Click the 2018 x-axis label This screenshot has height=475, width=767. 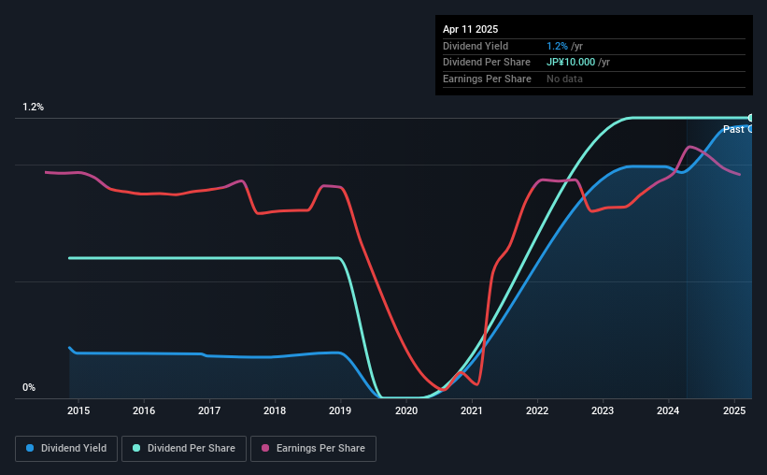(275, 410)
